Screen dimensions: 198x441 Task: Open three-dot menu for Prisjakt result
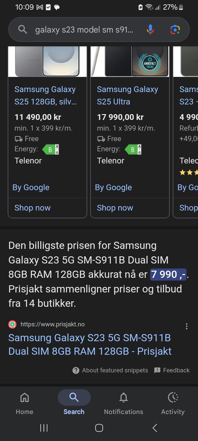186,326
